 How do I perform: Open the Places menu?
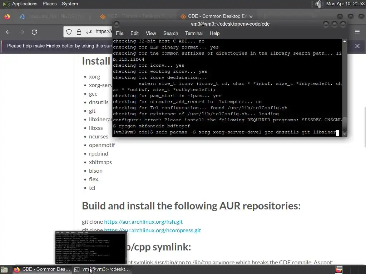pyautogui.click(x=49, y=4)
